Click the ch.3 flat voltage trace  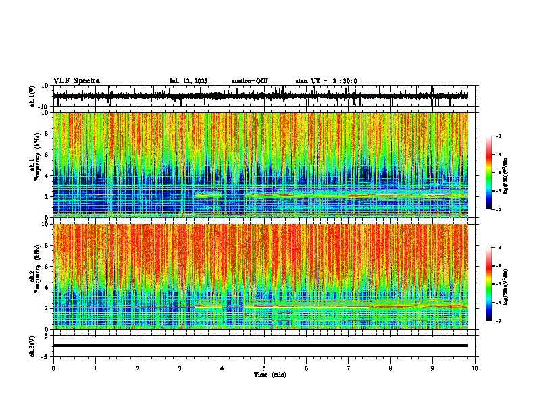click(260, 346)
